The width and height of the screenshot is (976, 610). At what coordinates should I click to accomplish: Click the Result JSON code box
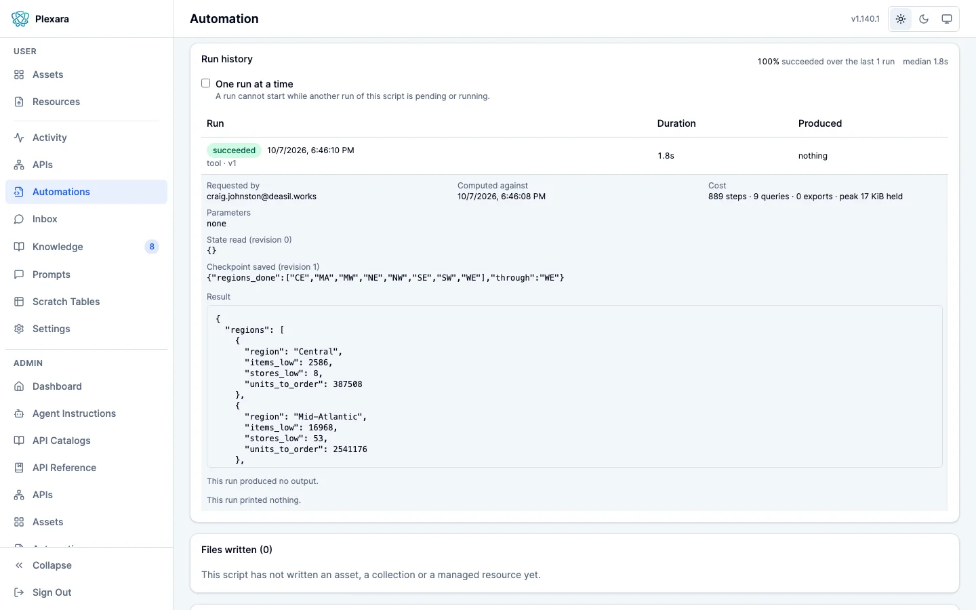pyautogui.click(x=575, y=386)
